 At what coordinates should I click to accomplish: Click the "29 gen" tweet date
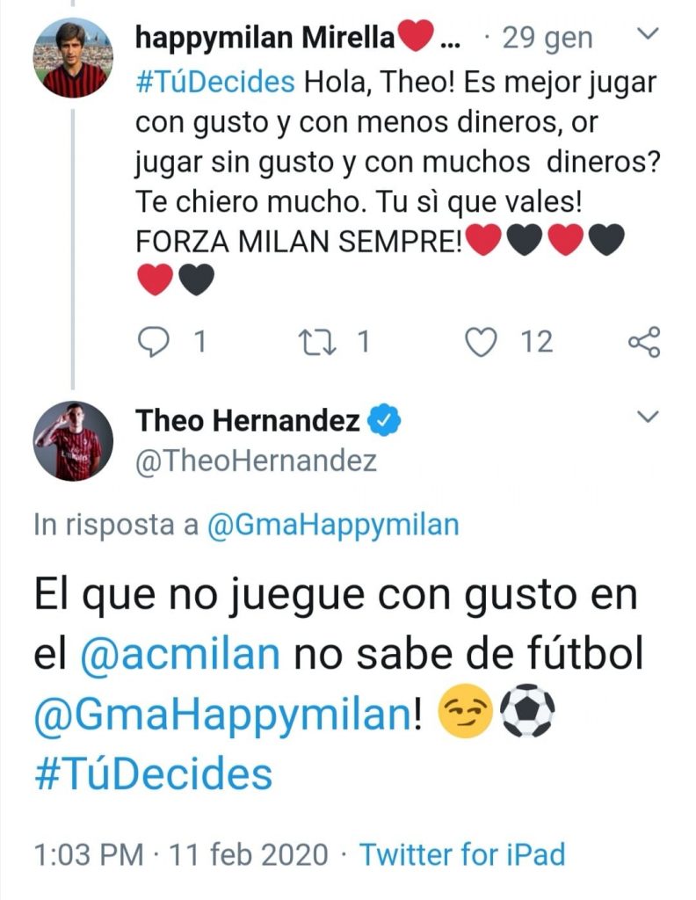pos(547,39)
